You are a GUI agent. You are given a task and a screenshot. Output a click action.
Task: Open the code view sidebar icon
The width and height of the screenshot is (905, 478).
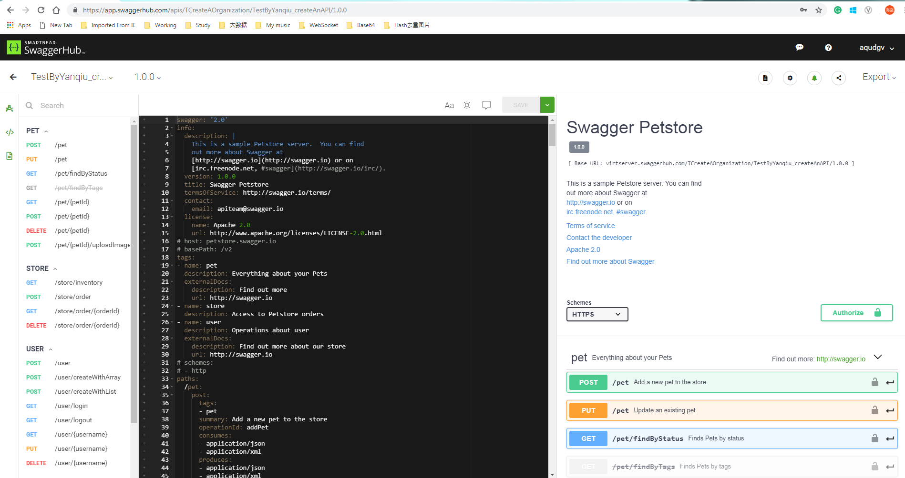point(10,132)
